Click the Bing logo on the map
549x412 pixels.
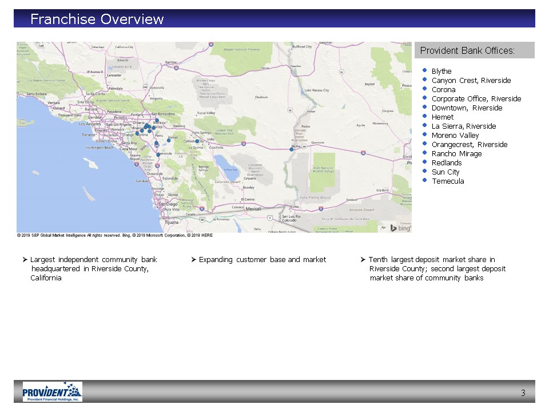(400, 227)
